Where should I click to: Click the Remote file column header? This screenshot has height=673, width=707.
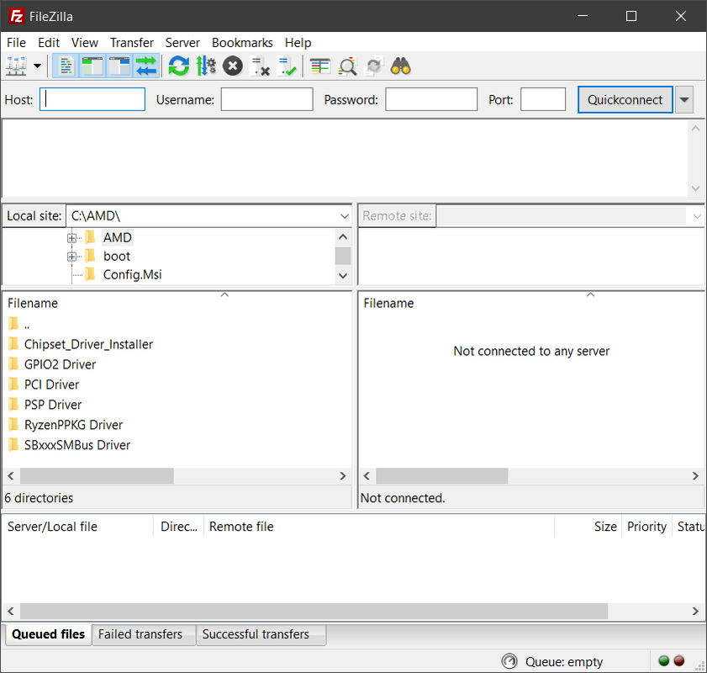[x=241, y=527]
